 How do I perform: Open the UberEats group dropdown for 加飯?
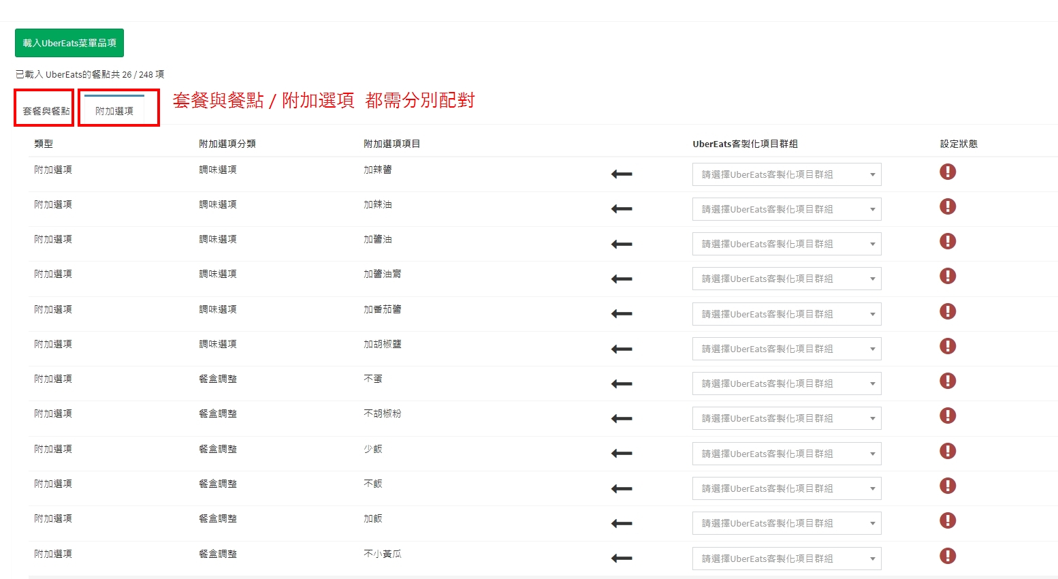(786, 523)
